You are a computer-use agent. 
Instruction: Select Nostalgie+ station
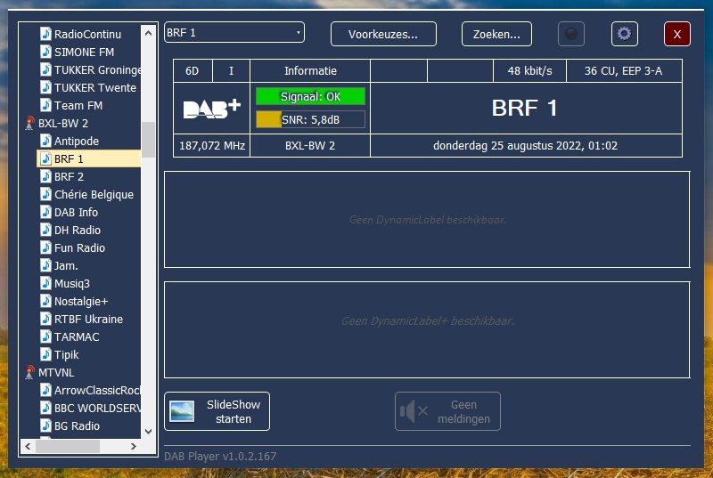81,302
